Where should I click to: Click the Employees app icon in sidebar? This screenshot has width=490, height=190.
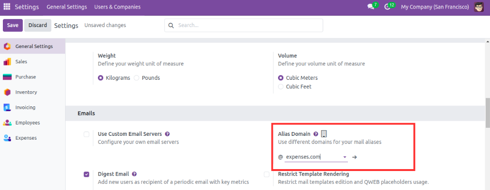click(7, 123)
